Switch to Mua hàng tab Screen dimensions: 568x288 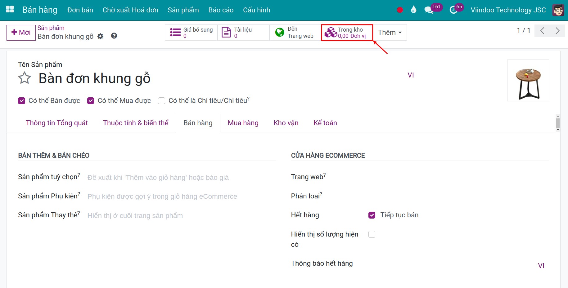tap(243, 123)
